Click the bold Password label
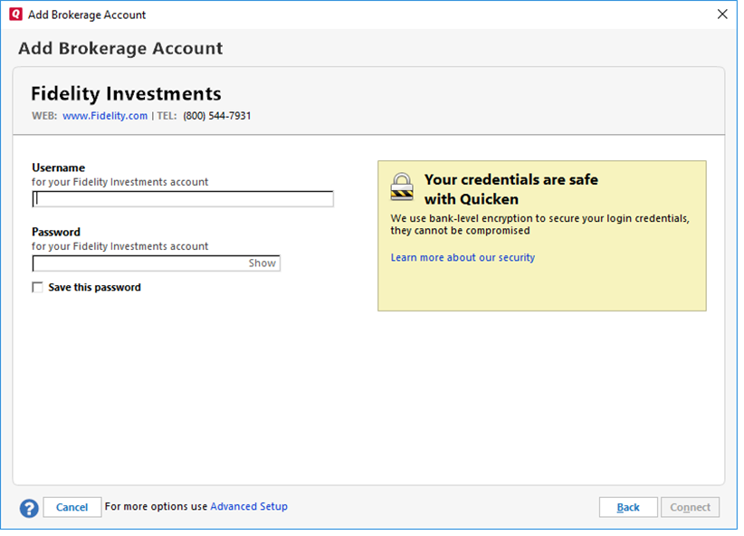744x536 pixels. [x=56, y=232]
